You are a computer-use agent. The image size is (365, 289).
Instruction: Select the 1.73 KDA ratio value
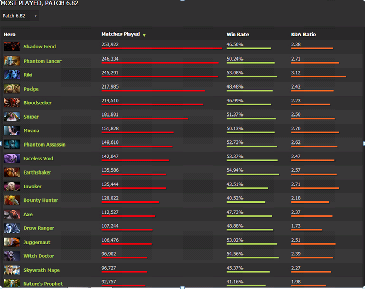coord(296,226)
